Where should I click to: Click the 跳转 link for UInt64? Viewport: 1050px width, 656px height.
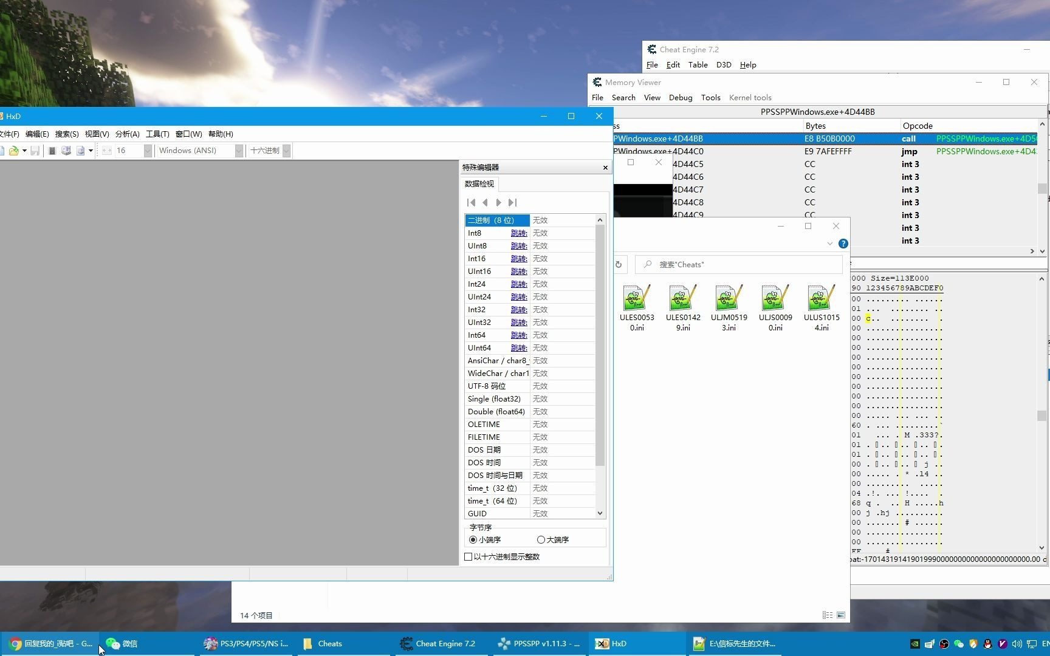click(519, 348)
